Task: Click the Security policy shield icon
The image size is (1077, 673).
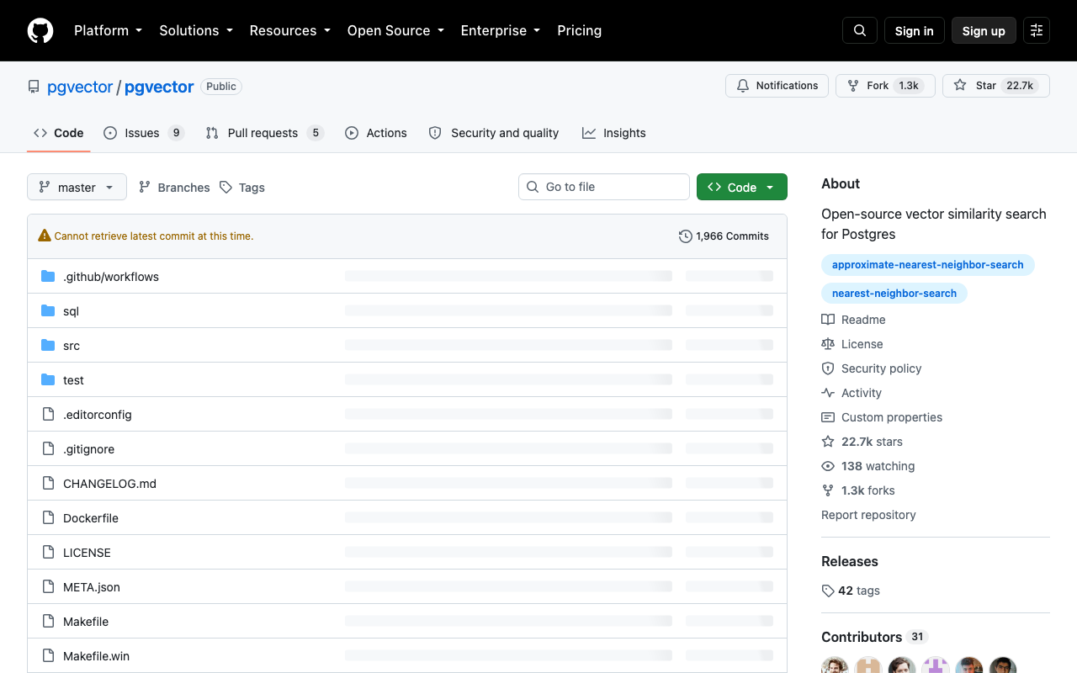Action: (x=828, y=368)
